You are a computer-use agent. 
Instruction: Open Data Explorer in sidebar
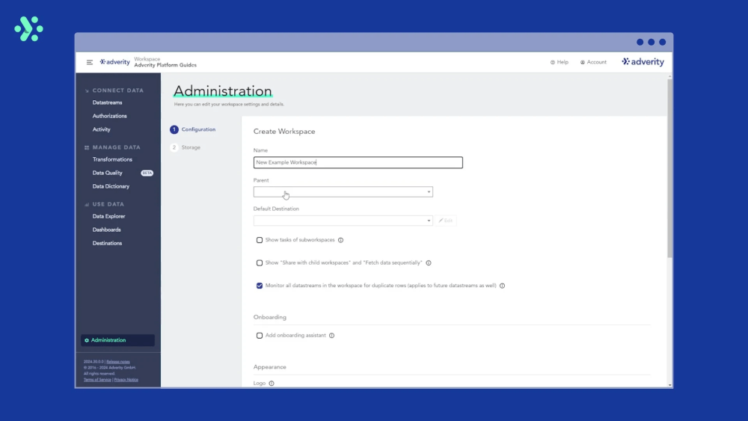(x=108, y=216)
